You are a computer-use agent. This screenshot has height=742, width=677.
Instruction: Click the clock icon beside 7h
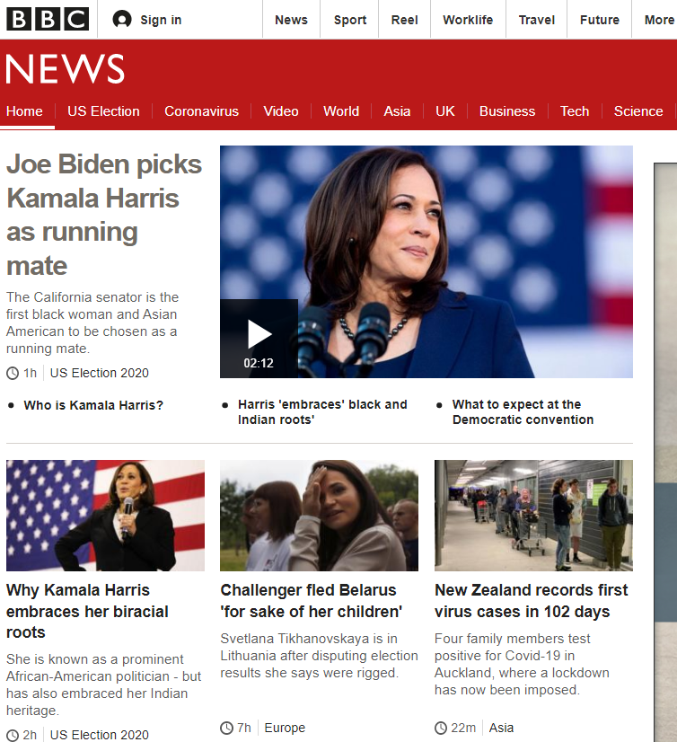226,728
